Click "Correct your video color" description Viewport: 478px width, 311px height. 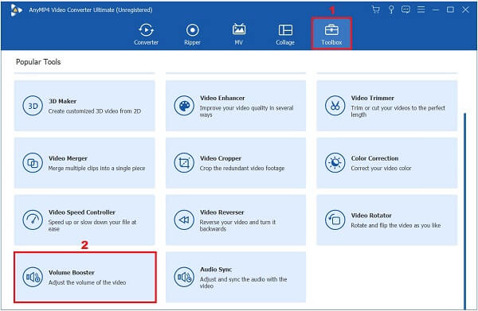point(381,169)
